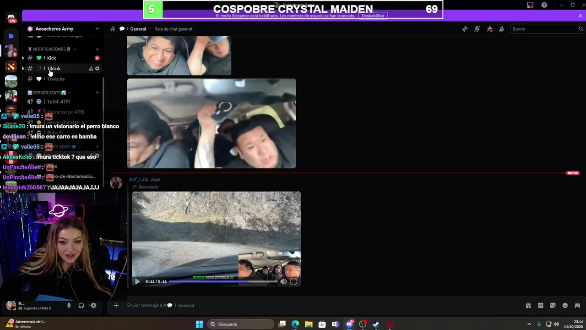
Task: Open the Youtube channel
Action: click(x=63, y=79)
